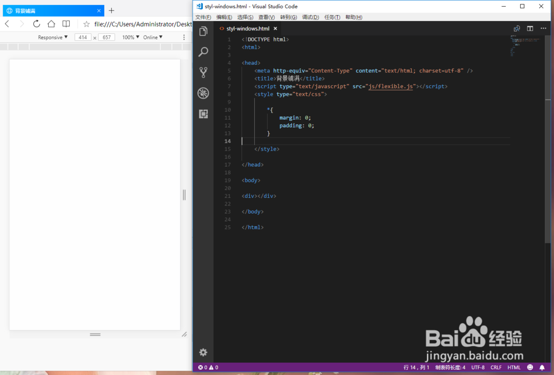Click the 行 14, 列 1 cursor position
Screen dimensions: 554x375
click(416, 367)
